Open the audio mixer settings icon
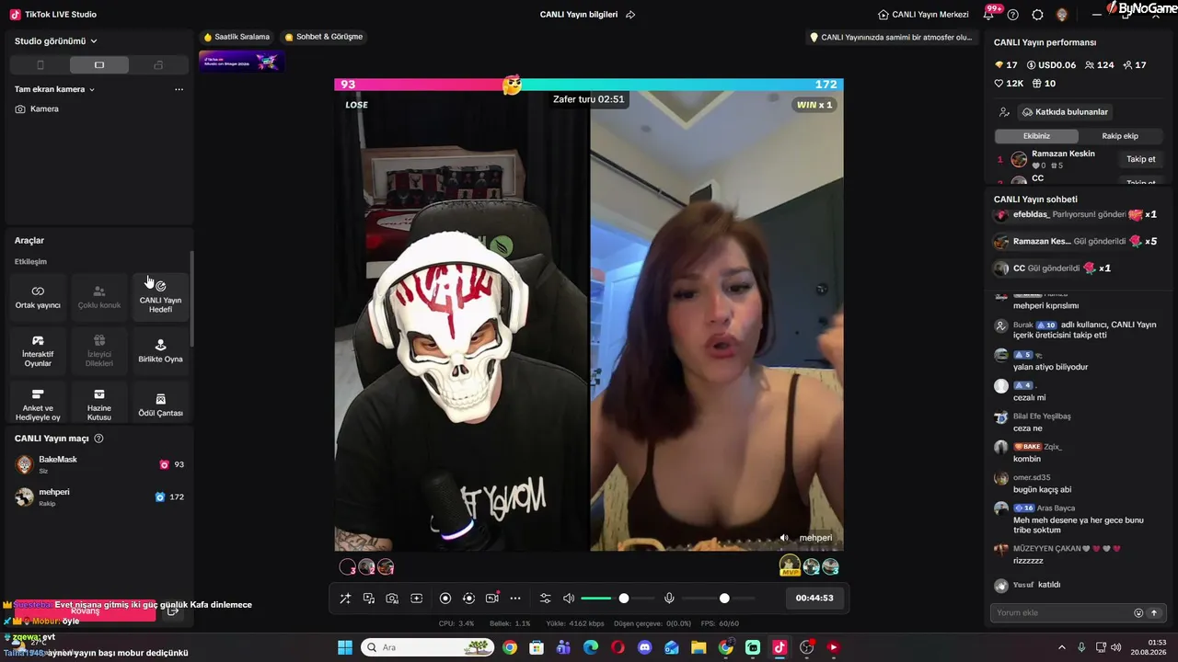Viewport: 1178px width, 662px height. 545,599
